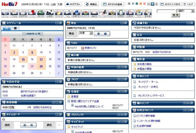Open the ホーム (Home) toolbar icon

tap(5, 14)
